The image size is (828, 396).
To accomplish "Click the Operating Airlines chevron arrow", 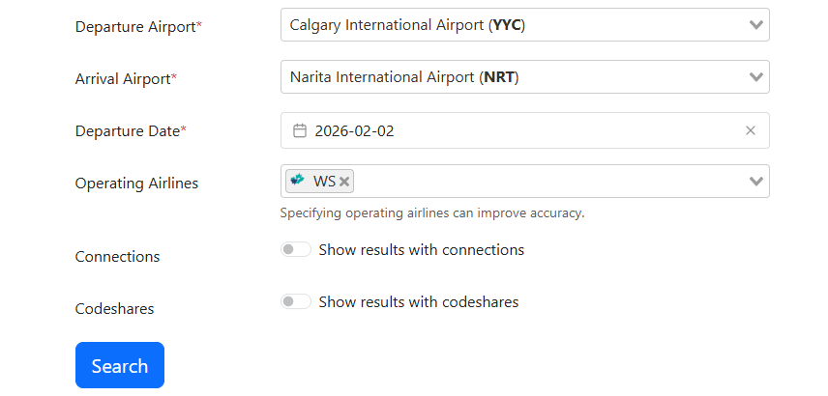I will [755, 182].
